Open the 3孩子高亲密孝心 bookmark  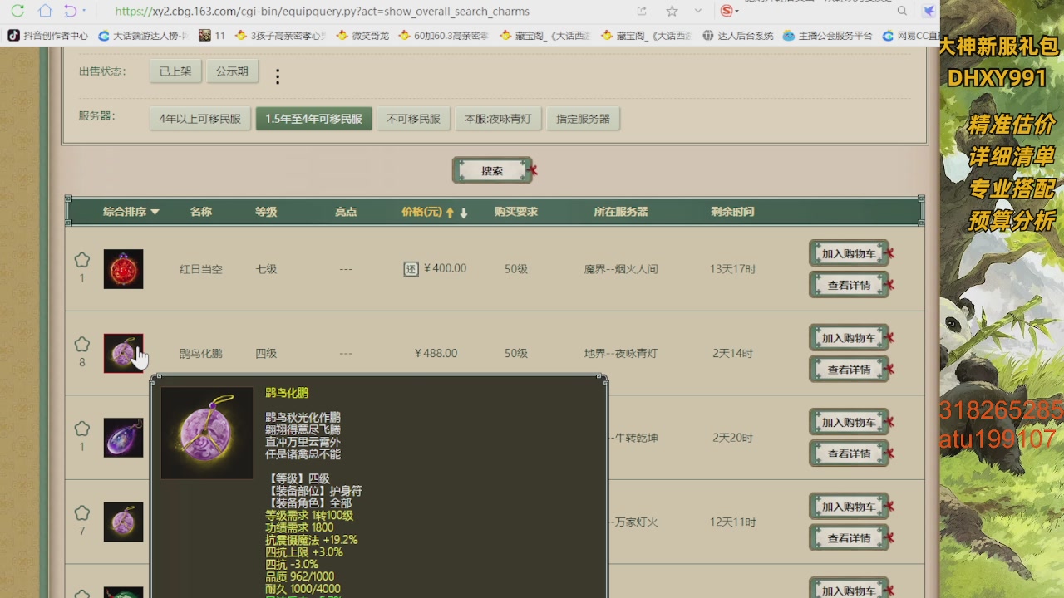[x=281, y=36]
